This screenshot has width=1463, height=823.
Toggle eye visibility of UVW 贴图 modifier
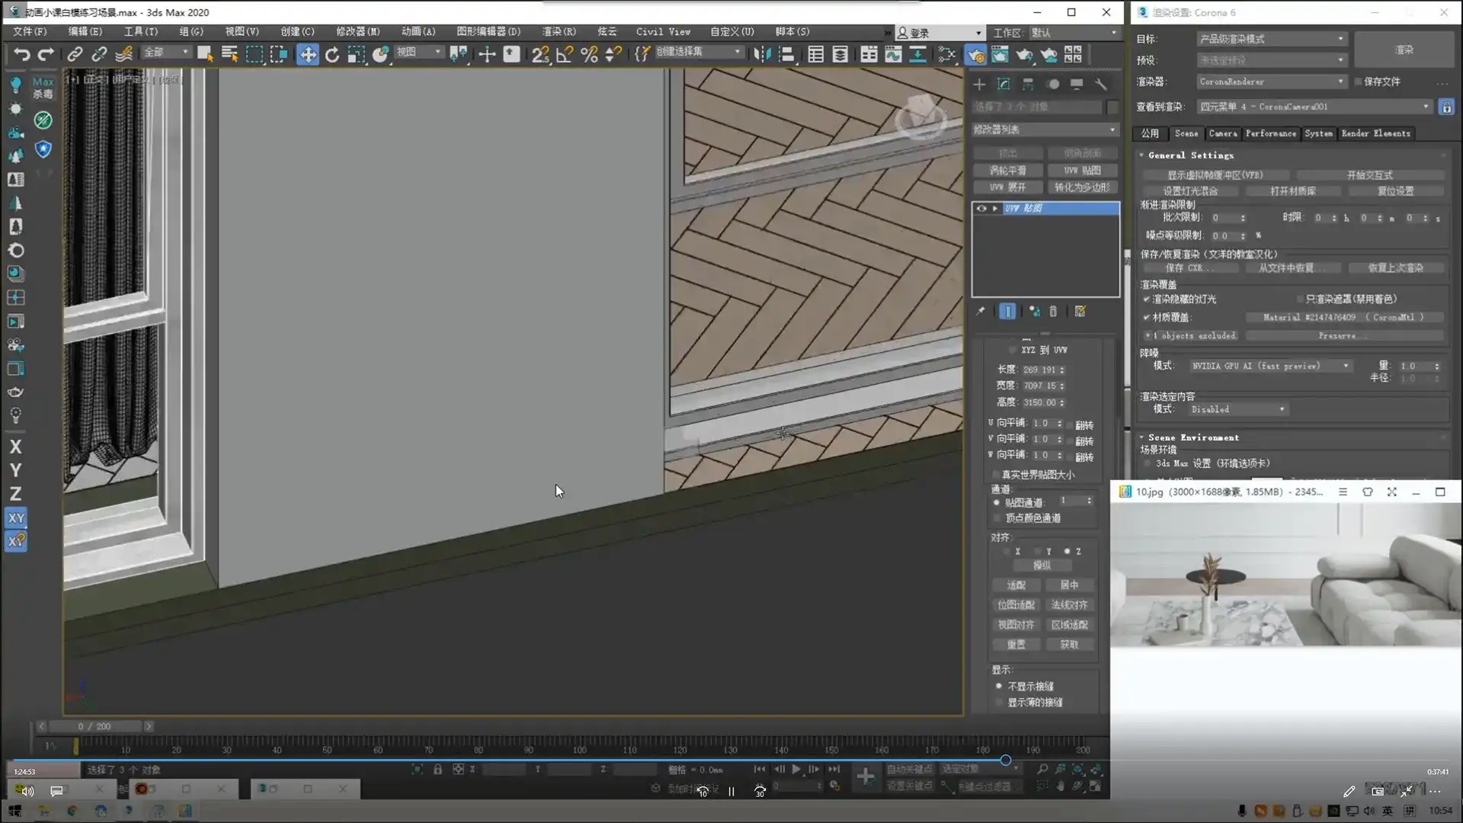pos(981,208)
